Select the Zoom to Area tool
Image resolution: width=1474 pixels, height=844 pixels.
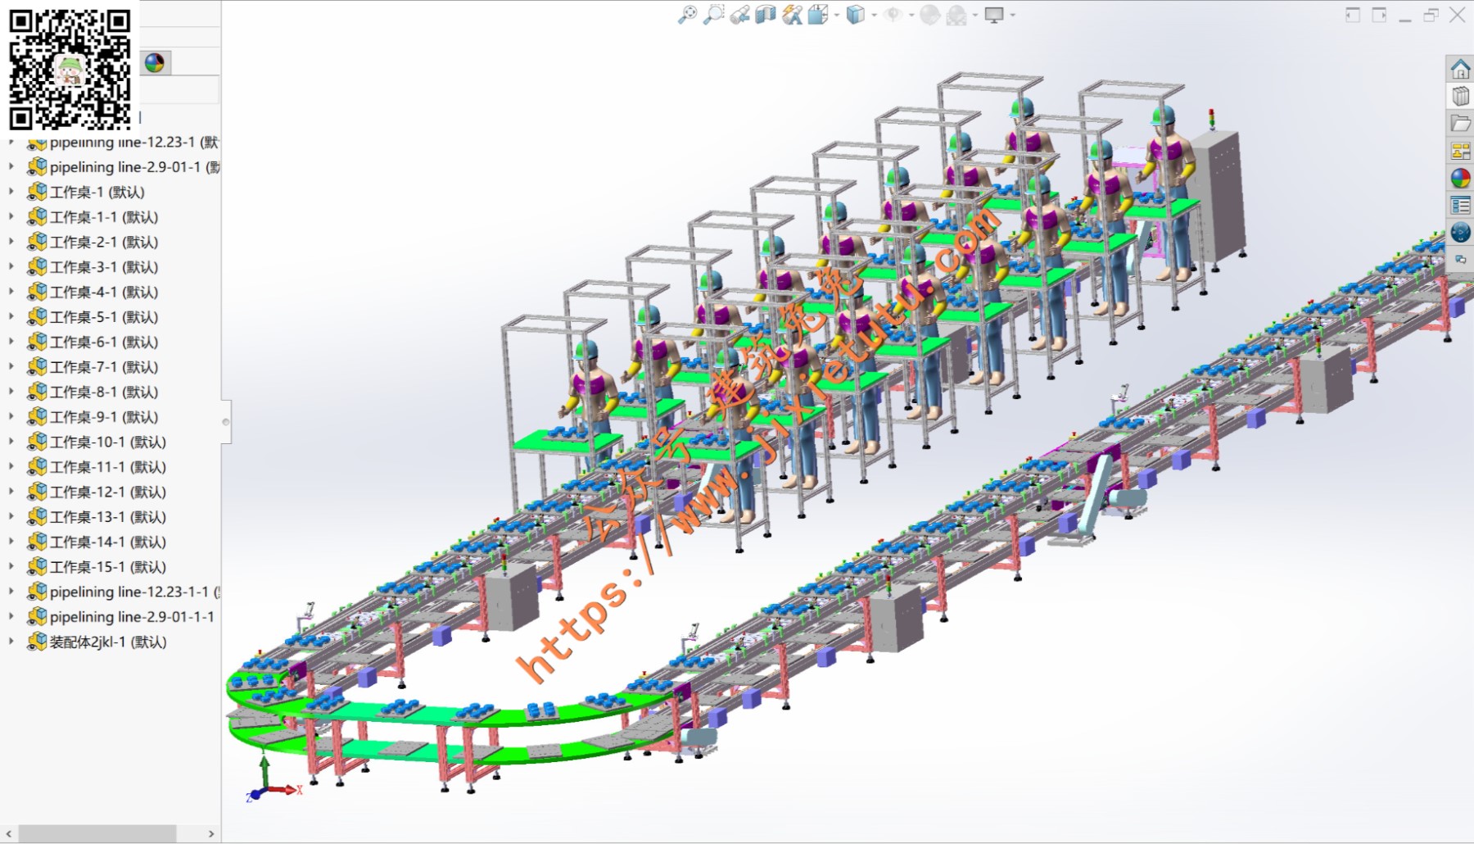point(713,15)
